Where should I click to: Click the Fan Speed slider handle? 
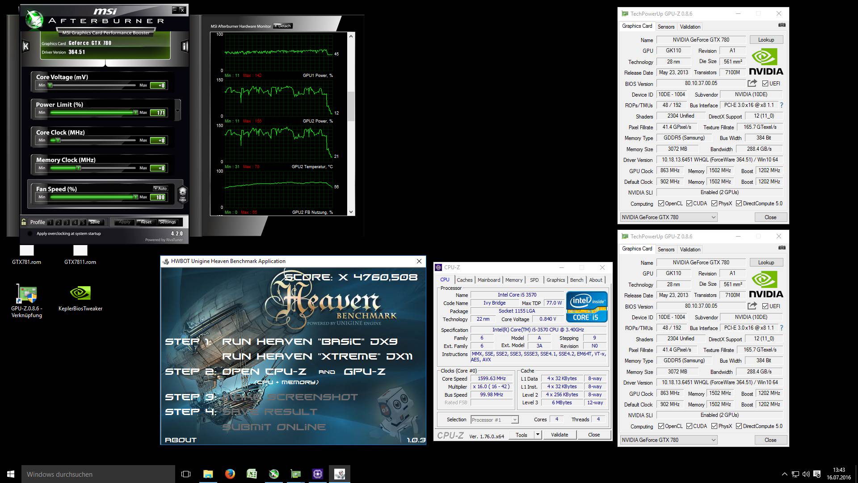tap(135, 197)
